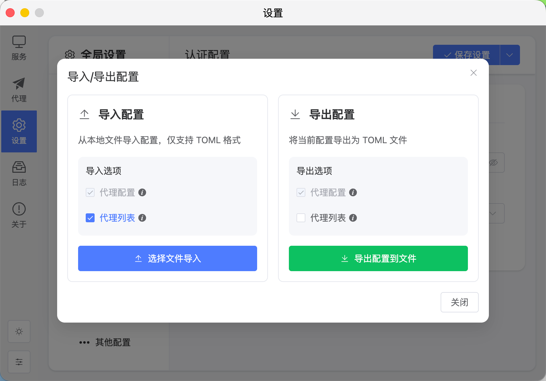Toggle password visibility with the eye icon
546x381 pixels.
pos(493,163)
